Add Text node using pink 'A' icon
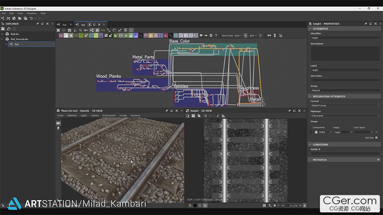The width and height of the screenshot is (383, 215). pyautogui.click(x=156, y=36)
